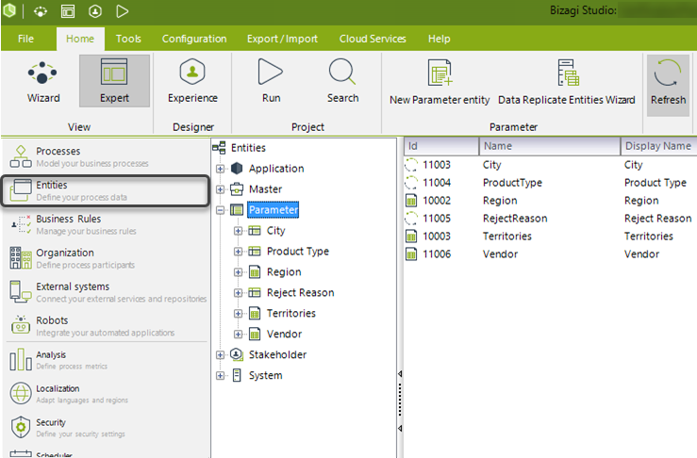Open the Security module
The image size is (697, 458).
pyautogui.click(x=106, y=427)
